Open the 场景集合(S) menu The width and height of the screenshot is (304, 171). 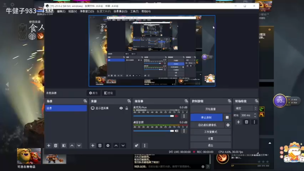tap(120, 11)
